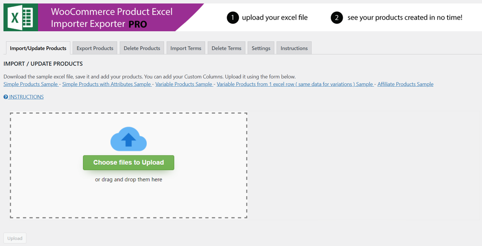Open the Delete Products tab

point(142,48)
